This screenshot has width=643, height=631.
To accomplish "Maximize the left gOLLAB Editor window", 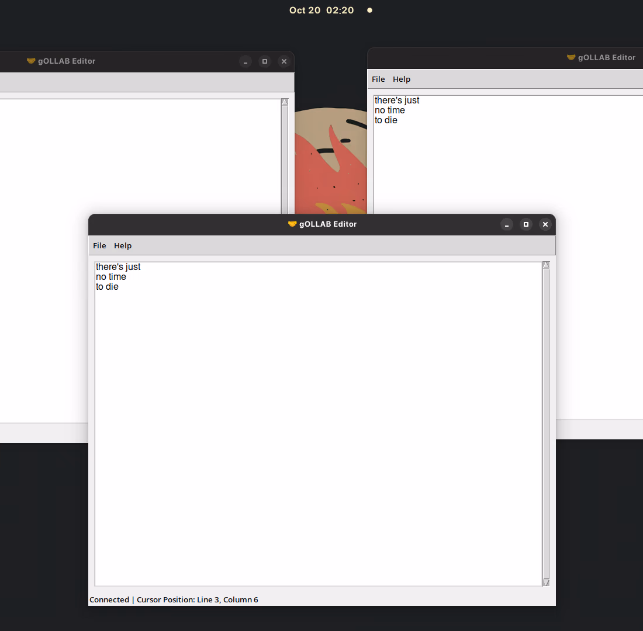I will point(265,61).
